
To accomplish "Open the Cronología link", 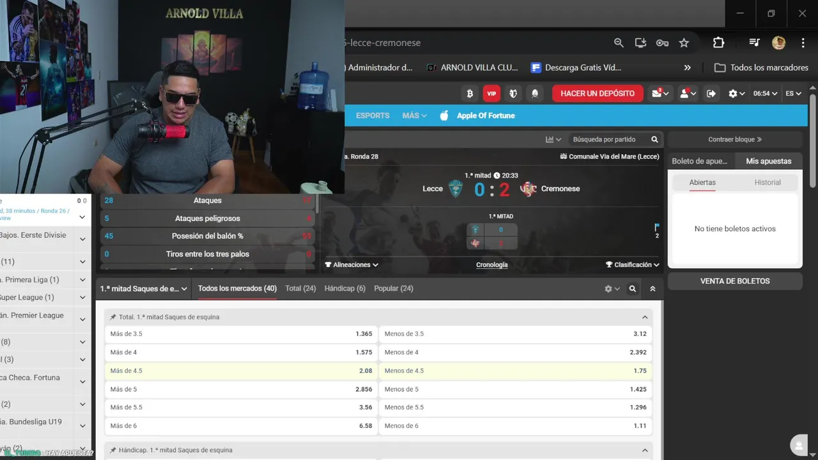I will tap(492, 264).
